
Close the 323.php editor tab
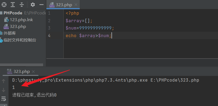pos(76,5)
